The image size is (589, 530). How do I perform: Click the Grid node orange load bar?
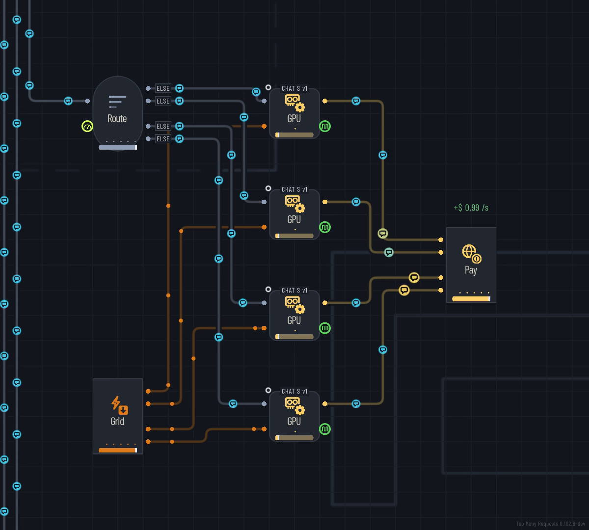pos(118,450)
